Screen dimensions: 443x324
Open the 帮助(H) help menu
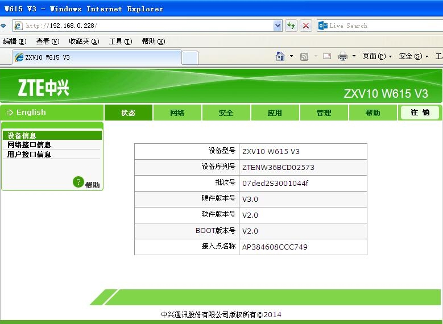pos(154,41)
